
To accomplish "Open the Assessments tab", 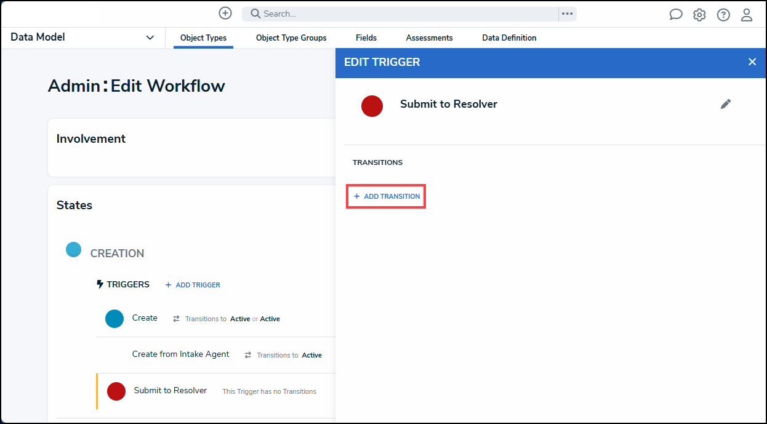I will (430, 38).
